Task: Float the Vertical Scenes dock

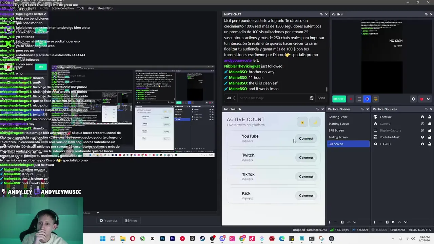Action: [x=362, y=109]
